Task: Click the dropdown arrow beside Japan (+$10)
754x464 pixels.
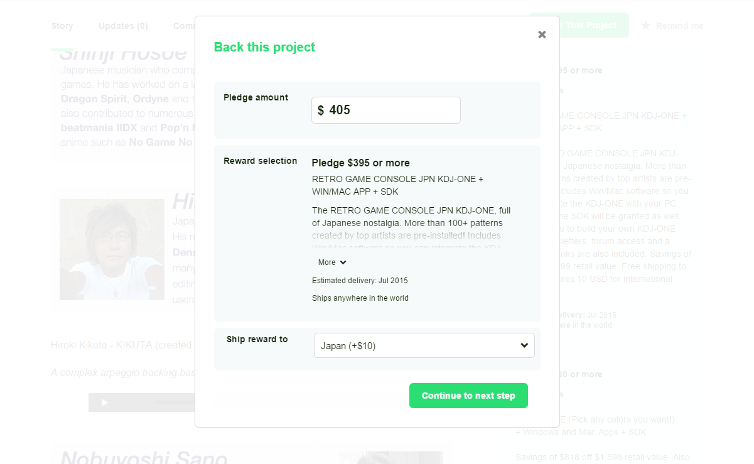Action: click(x=524, y=345)
